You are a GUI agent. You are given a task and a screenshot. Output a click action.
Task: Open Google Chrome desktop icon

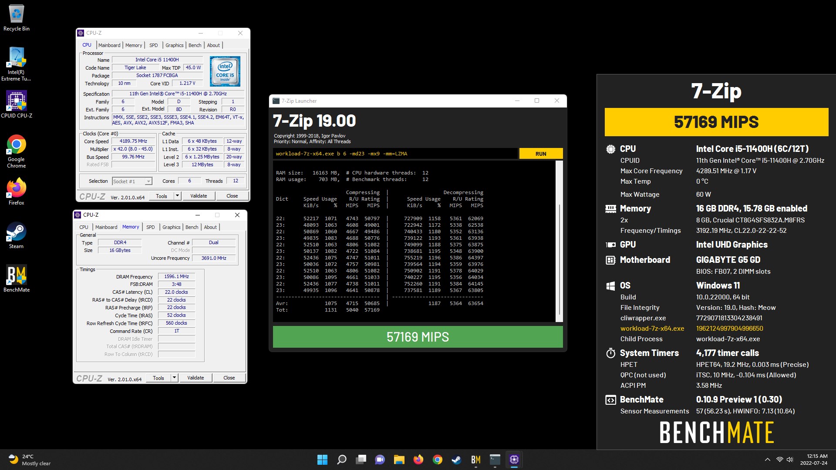16,151
